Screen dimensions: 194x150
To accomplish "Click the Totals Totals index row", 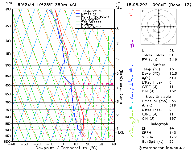I will pos(160,55).
